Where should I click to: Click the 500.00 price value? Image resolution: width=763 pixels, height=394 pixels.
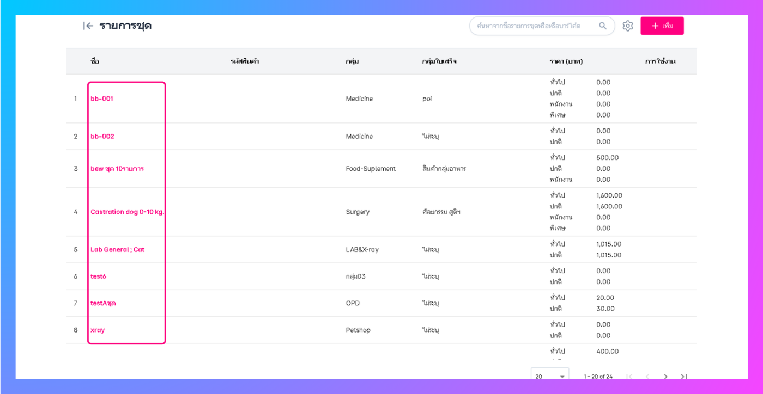pos(608,158)
